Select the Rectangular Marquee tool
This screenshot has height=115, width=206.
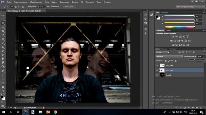point(3,19)
